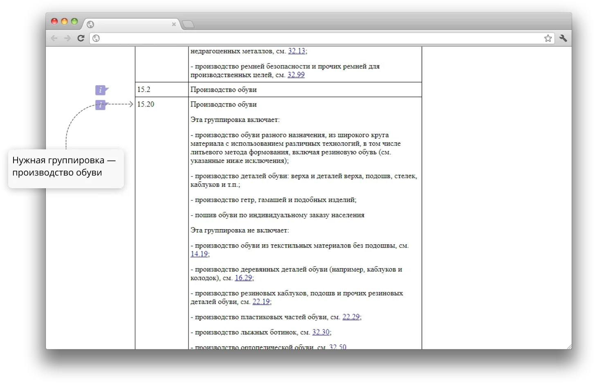Click the tooltip about footwear production grouping
The height and width of the screenshot is (383, 595).
65,167
